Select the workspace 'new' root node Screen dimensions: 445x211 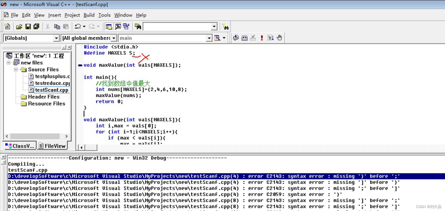pyautogui.click(x=39, y=56)
